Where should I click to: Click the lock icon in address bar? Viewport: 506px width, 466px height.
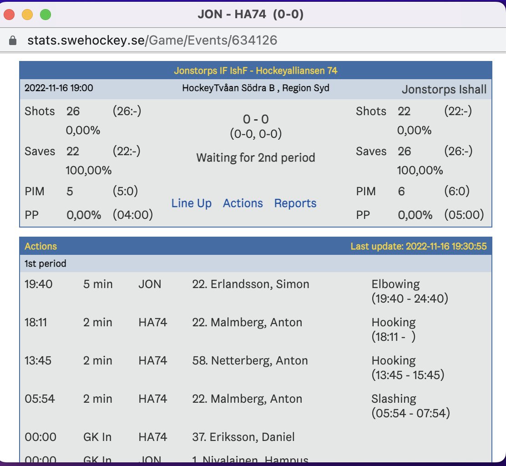click(x=13, y=41)
